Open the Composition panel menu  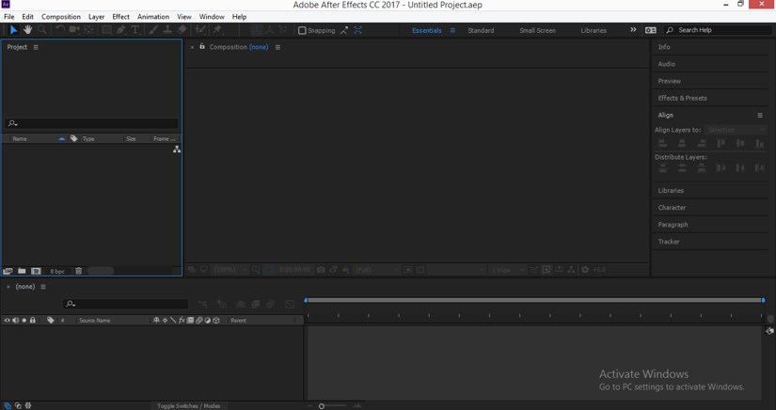[277, 47]
